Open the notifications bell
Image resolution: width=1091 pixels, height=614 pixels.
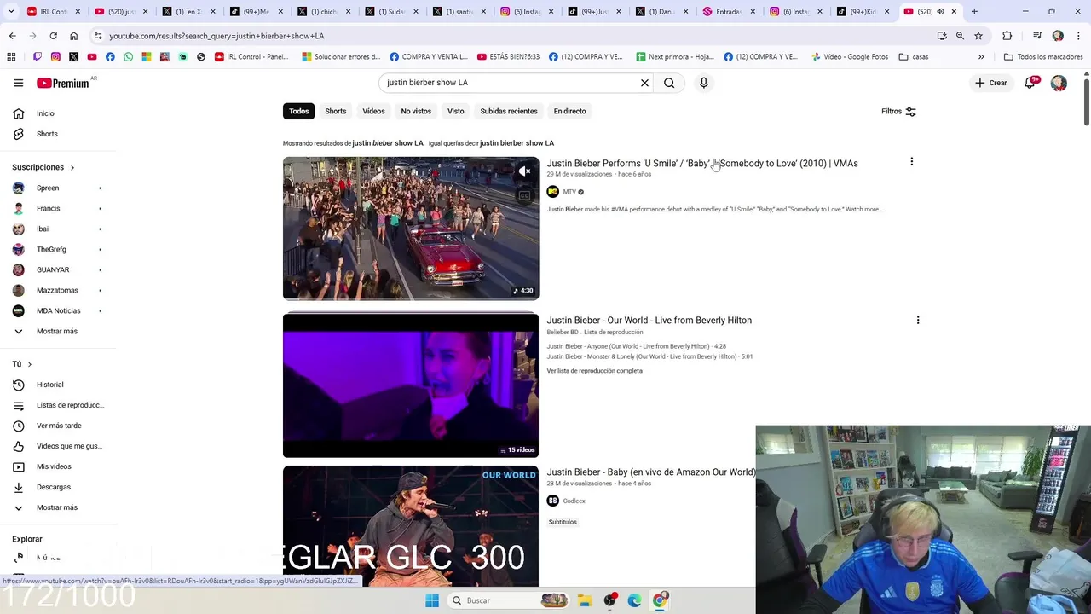click(x=1030, y=83)
